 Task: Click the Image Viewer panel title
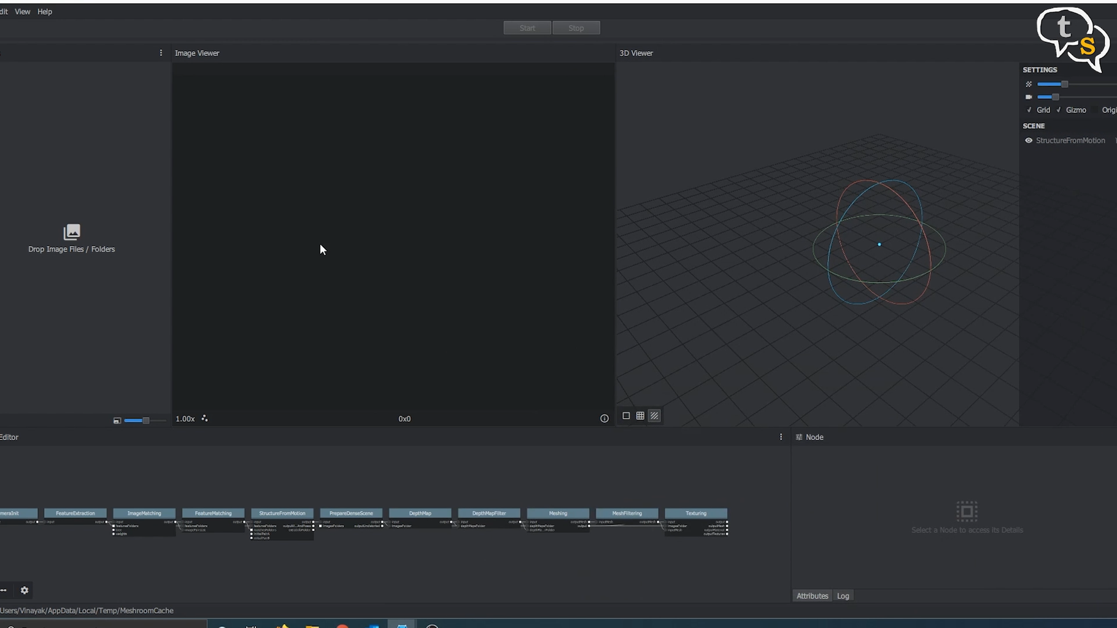pos(197,53)
